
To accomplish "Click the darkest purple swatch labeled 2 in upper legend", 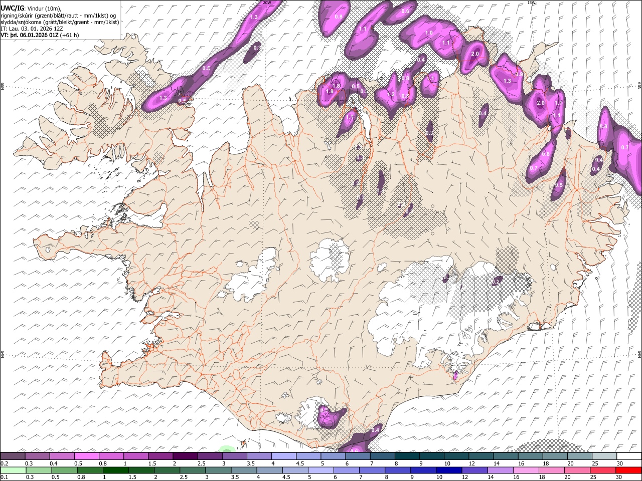I will [185, 456].
